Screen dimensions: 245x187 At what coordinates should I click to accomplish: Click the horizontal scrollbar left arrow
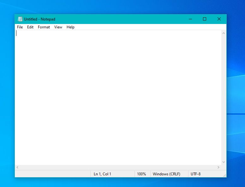17,167
